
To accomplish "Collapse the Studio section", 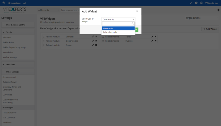I will 18,32.
